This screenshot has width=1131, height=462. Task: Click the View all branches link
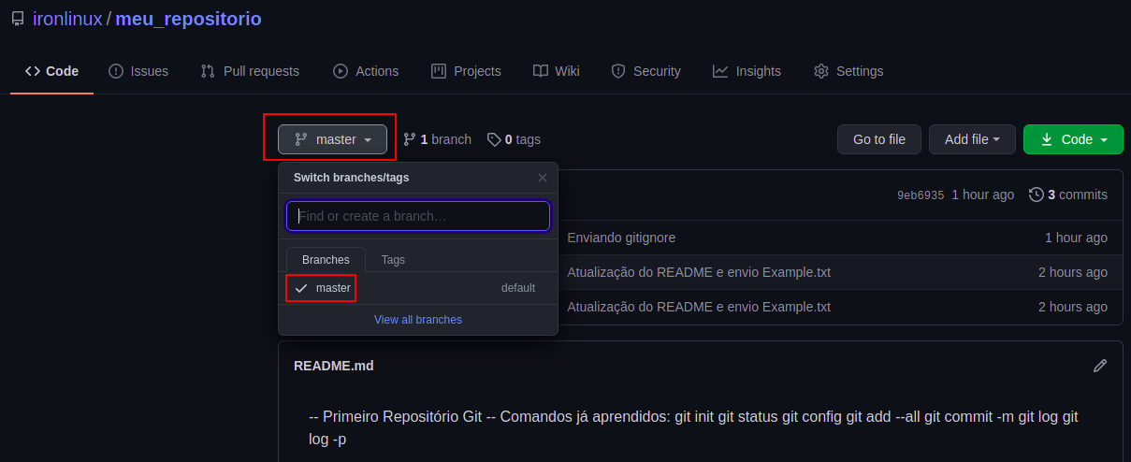(x=418, y=320)
